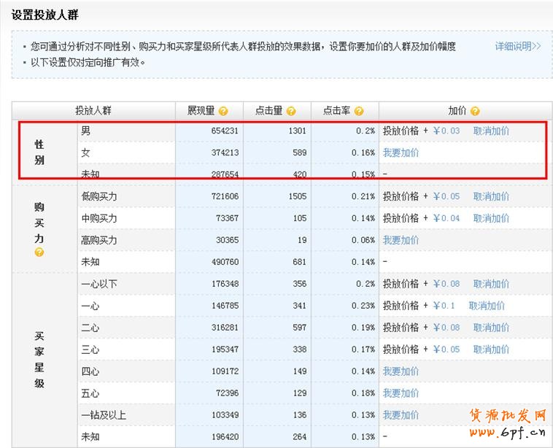This screenshot has width=553, height=448.
Task: Cancel the markup for the 一心 row
Action: (x=487, y=306)
